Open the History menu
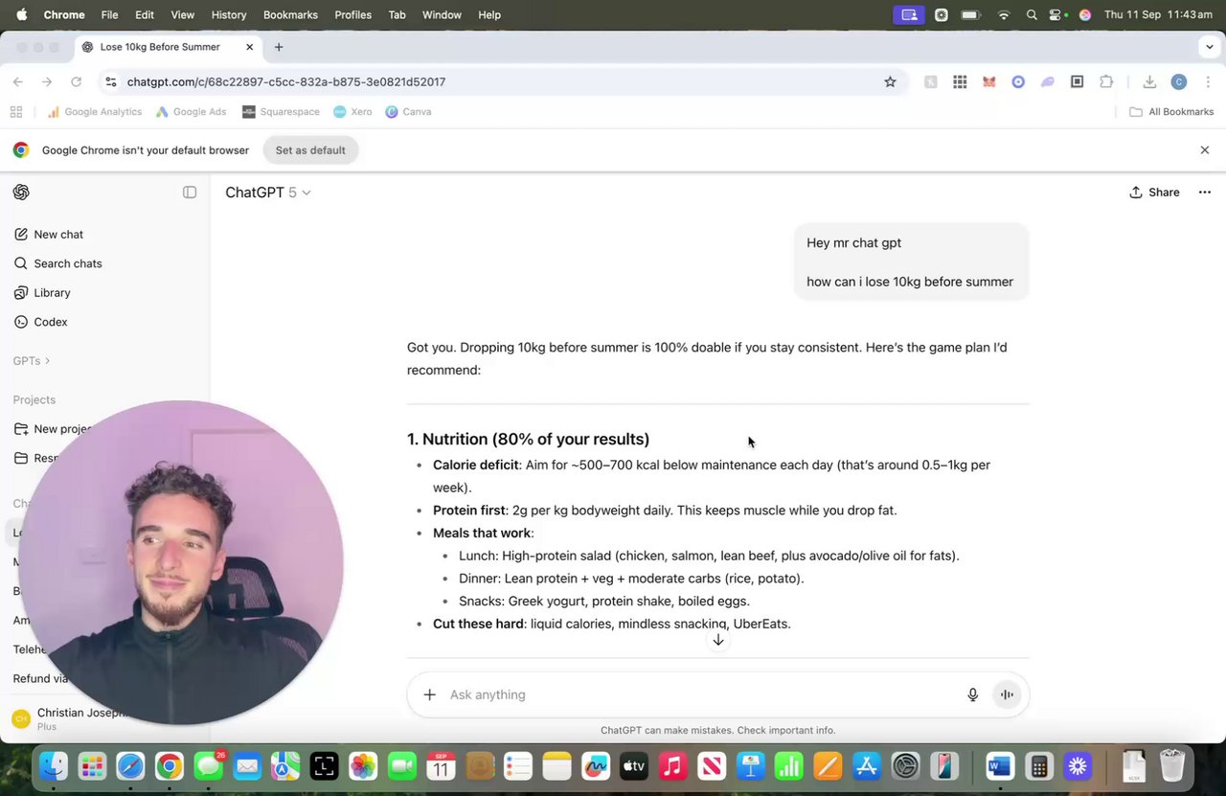This screenshot has width=1226, height=796. (229, 15)
